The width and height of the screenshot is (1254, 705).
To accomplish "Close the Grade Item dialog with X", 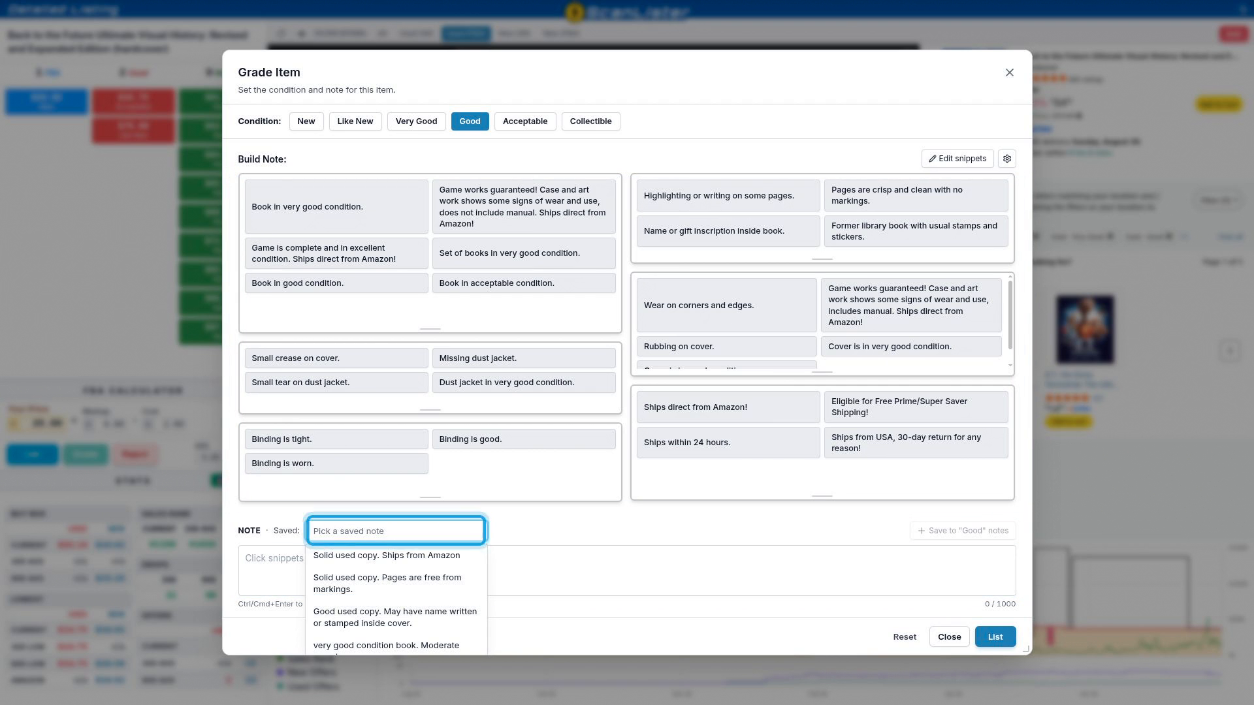I will pos(1009,72).
